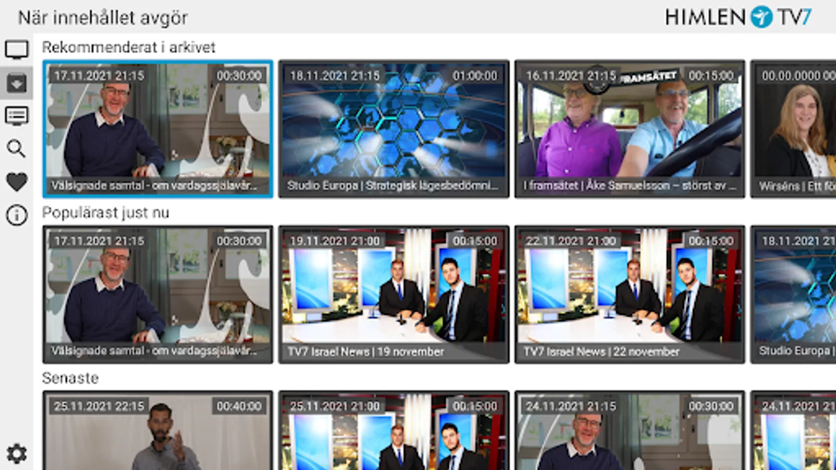Open search with the magnifying glass icon
This screenshot has height=470, width=836.
pos(16,149)
